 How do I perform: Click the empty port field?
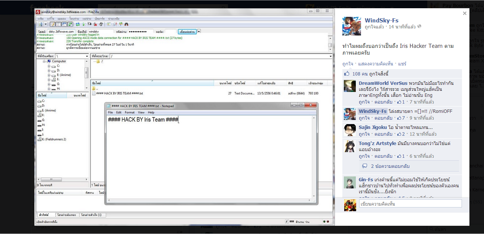coord(170,32)
